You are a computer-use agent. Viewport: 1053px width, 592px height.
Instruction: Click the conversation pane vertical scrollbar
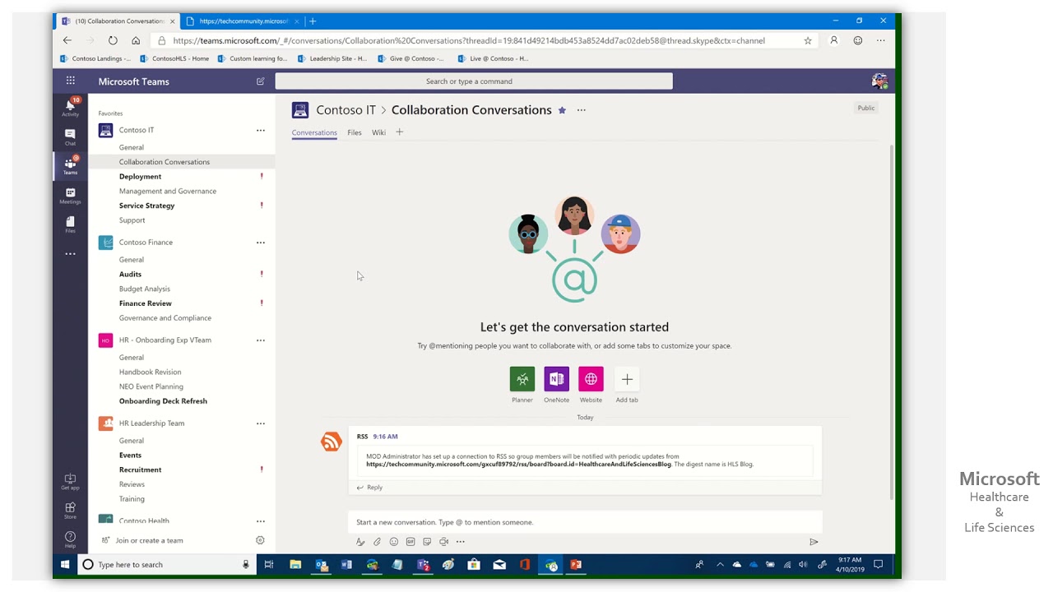pos(892,321)
